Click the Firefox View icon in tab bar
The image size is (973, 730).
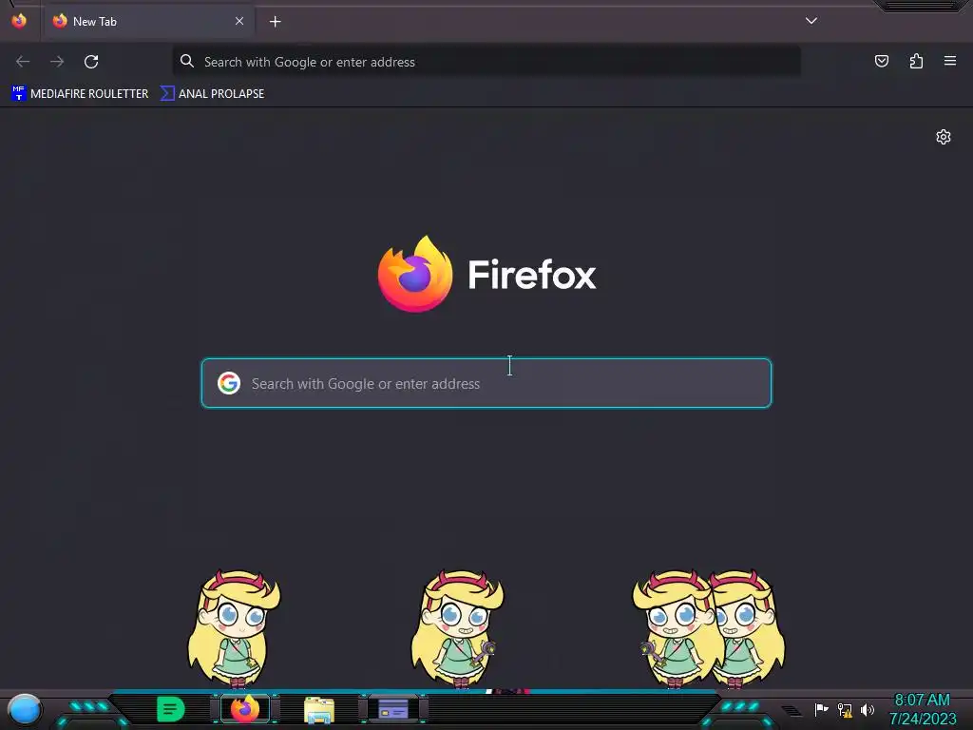(x=19, y=21)
